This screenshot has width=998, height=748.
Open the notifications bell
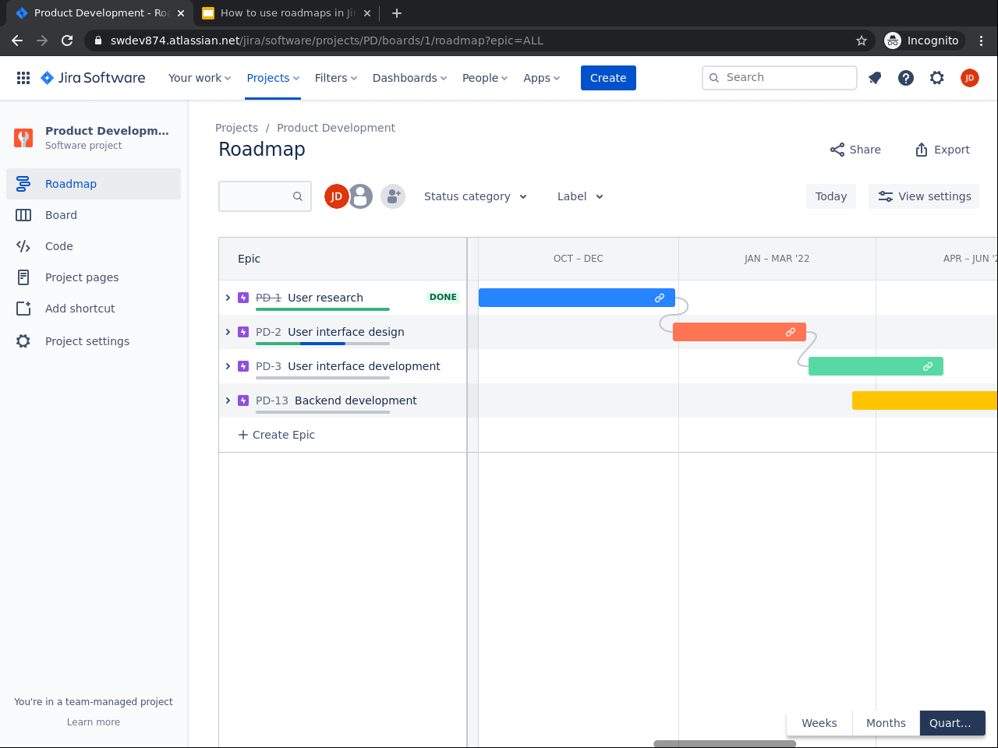pos(875,78)
